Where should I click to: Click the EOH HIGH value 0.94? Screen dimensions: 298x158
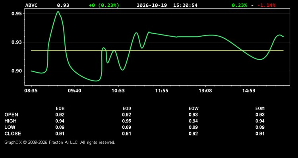click(60, 121)
